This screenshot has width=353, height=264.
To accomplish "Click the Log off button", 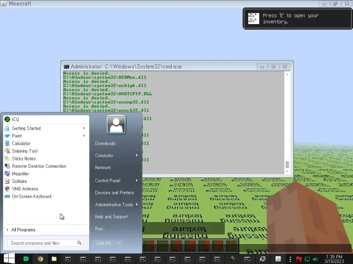I will [x=103, y=243].
